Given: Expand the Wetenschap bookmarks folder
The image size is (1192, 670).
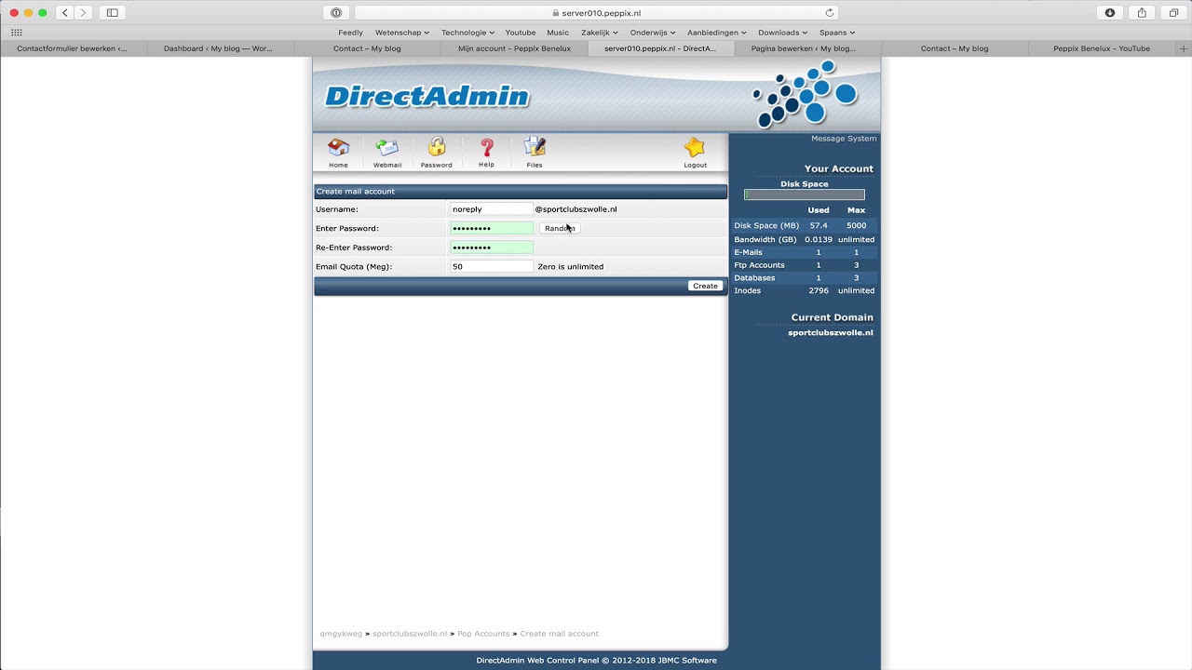Looking at the screenshot, I should [402, 33].
